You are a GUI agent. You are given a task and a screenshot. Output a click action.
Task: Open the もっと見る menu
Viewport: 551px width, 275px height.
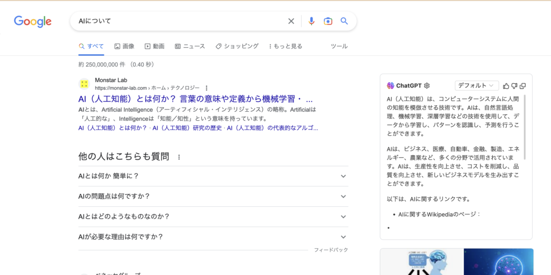pyautogui.click(x=285, y=46)
